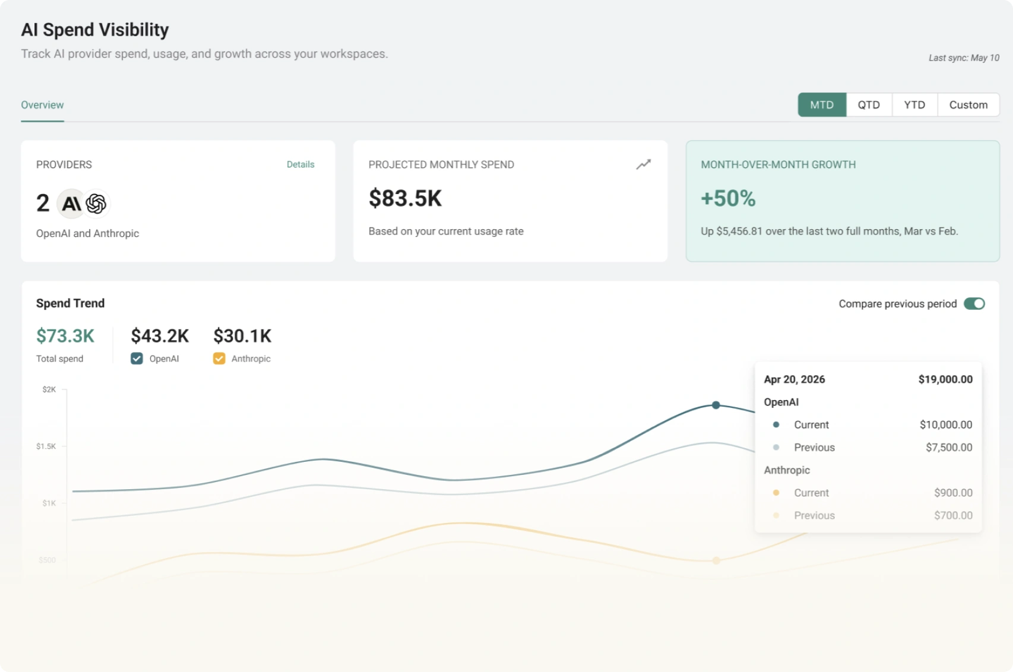Click the OpenAI data point on the chart line
This screenshot has width=1013, height=672.
[x=716, y=405]
